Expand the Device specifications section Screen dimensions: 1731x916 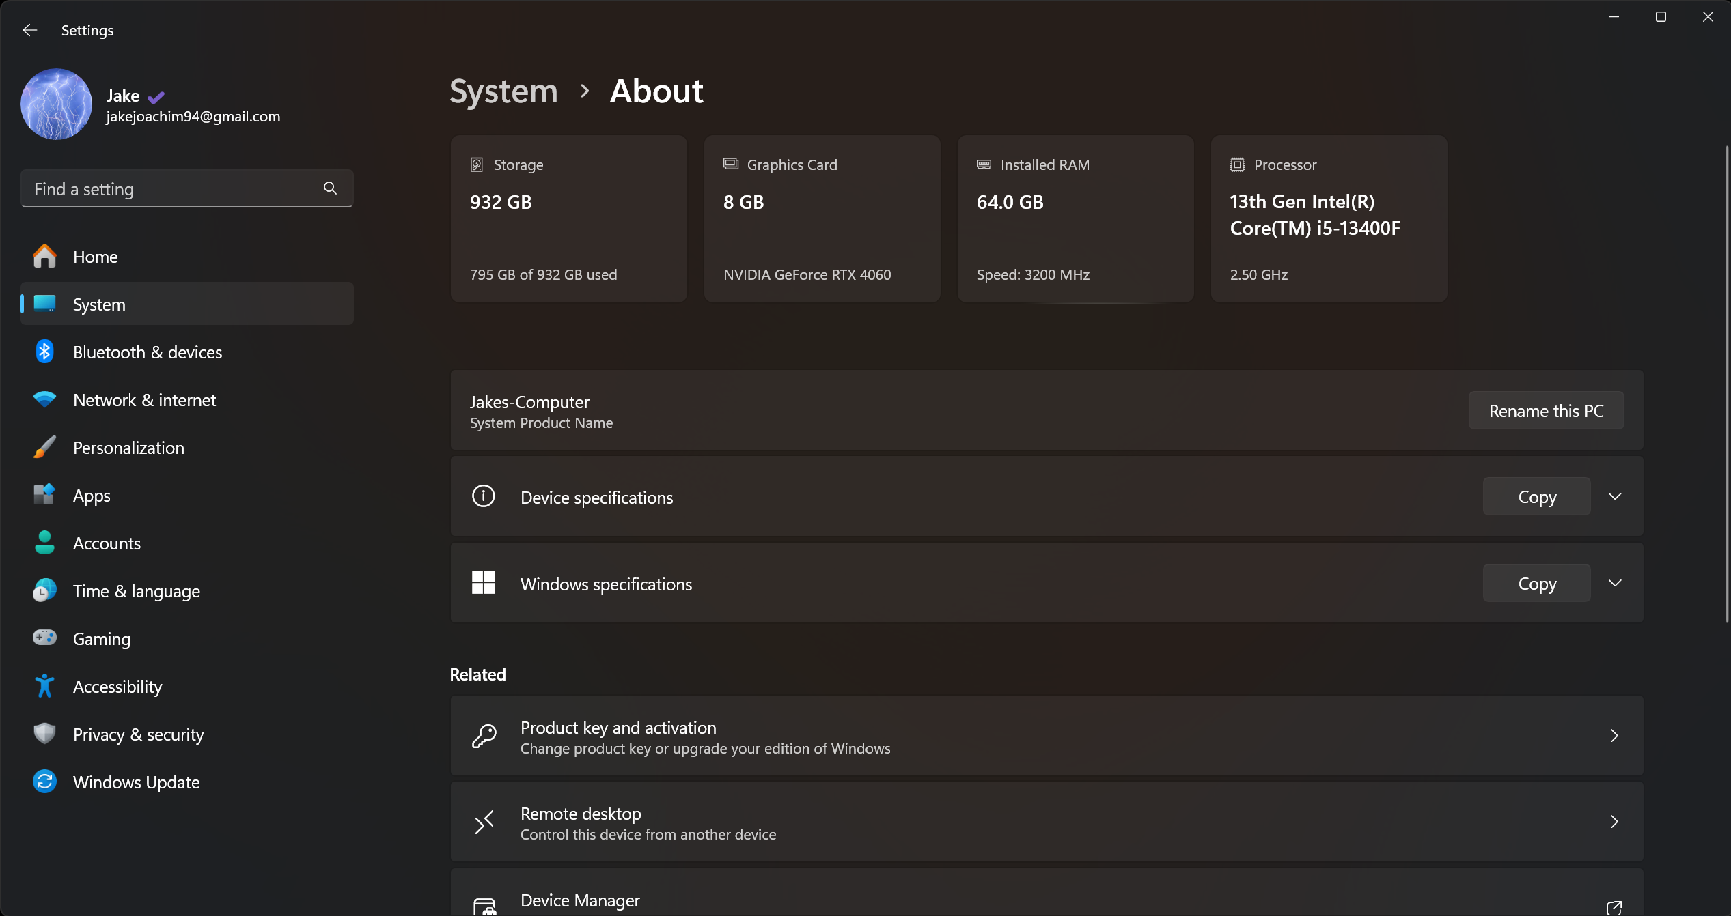(1614, 496)
